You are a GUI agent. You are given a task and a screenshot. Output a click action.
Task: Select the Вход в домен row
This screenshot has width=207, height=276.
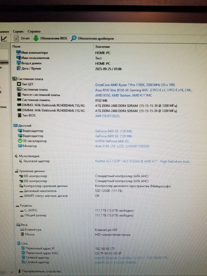tap(104, 63)
